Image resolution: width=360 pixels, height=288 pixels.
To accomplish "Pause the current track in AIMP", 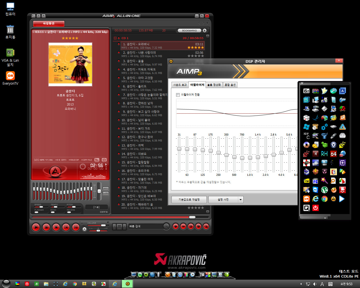I will [46, 227].
